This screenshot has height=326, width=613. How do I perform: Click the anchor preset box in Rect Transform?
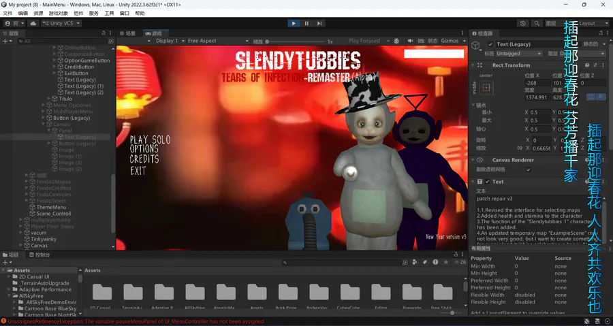(486, 87)
